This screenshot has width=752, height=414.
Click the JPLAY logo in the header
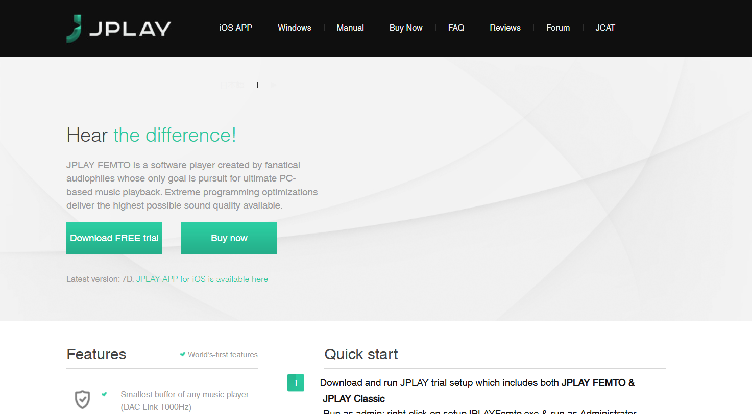click(x=118, y=29)
